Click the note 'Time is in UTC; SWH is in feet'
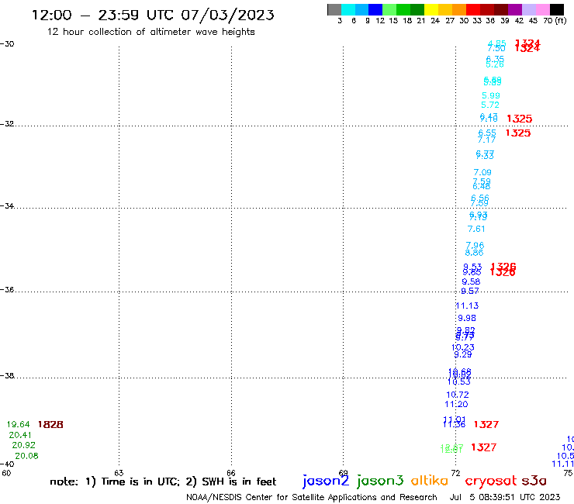 click(x=163, y=482)
